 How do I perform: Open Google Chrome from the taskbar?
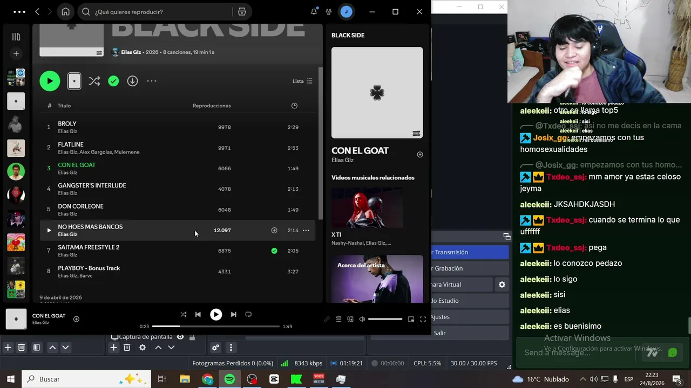(x=208, y=379)
